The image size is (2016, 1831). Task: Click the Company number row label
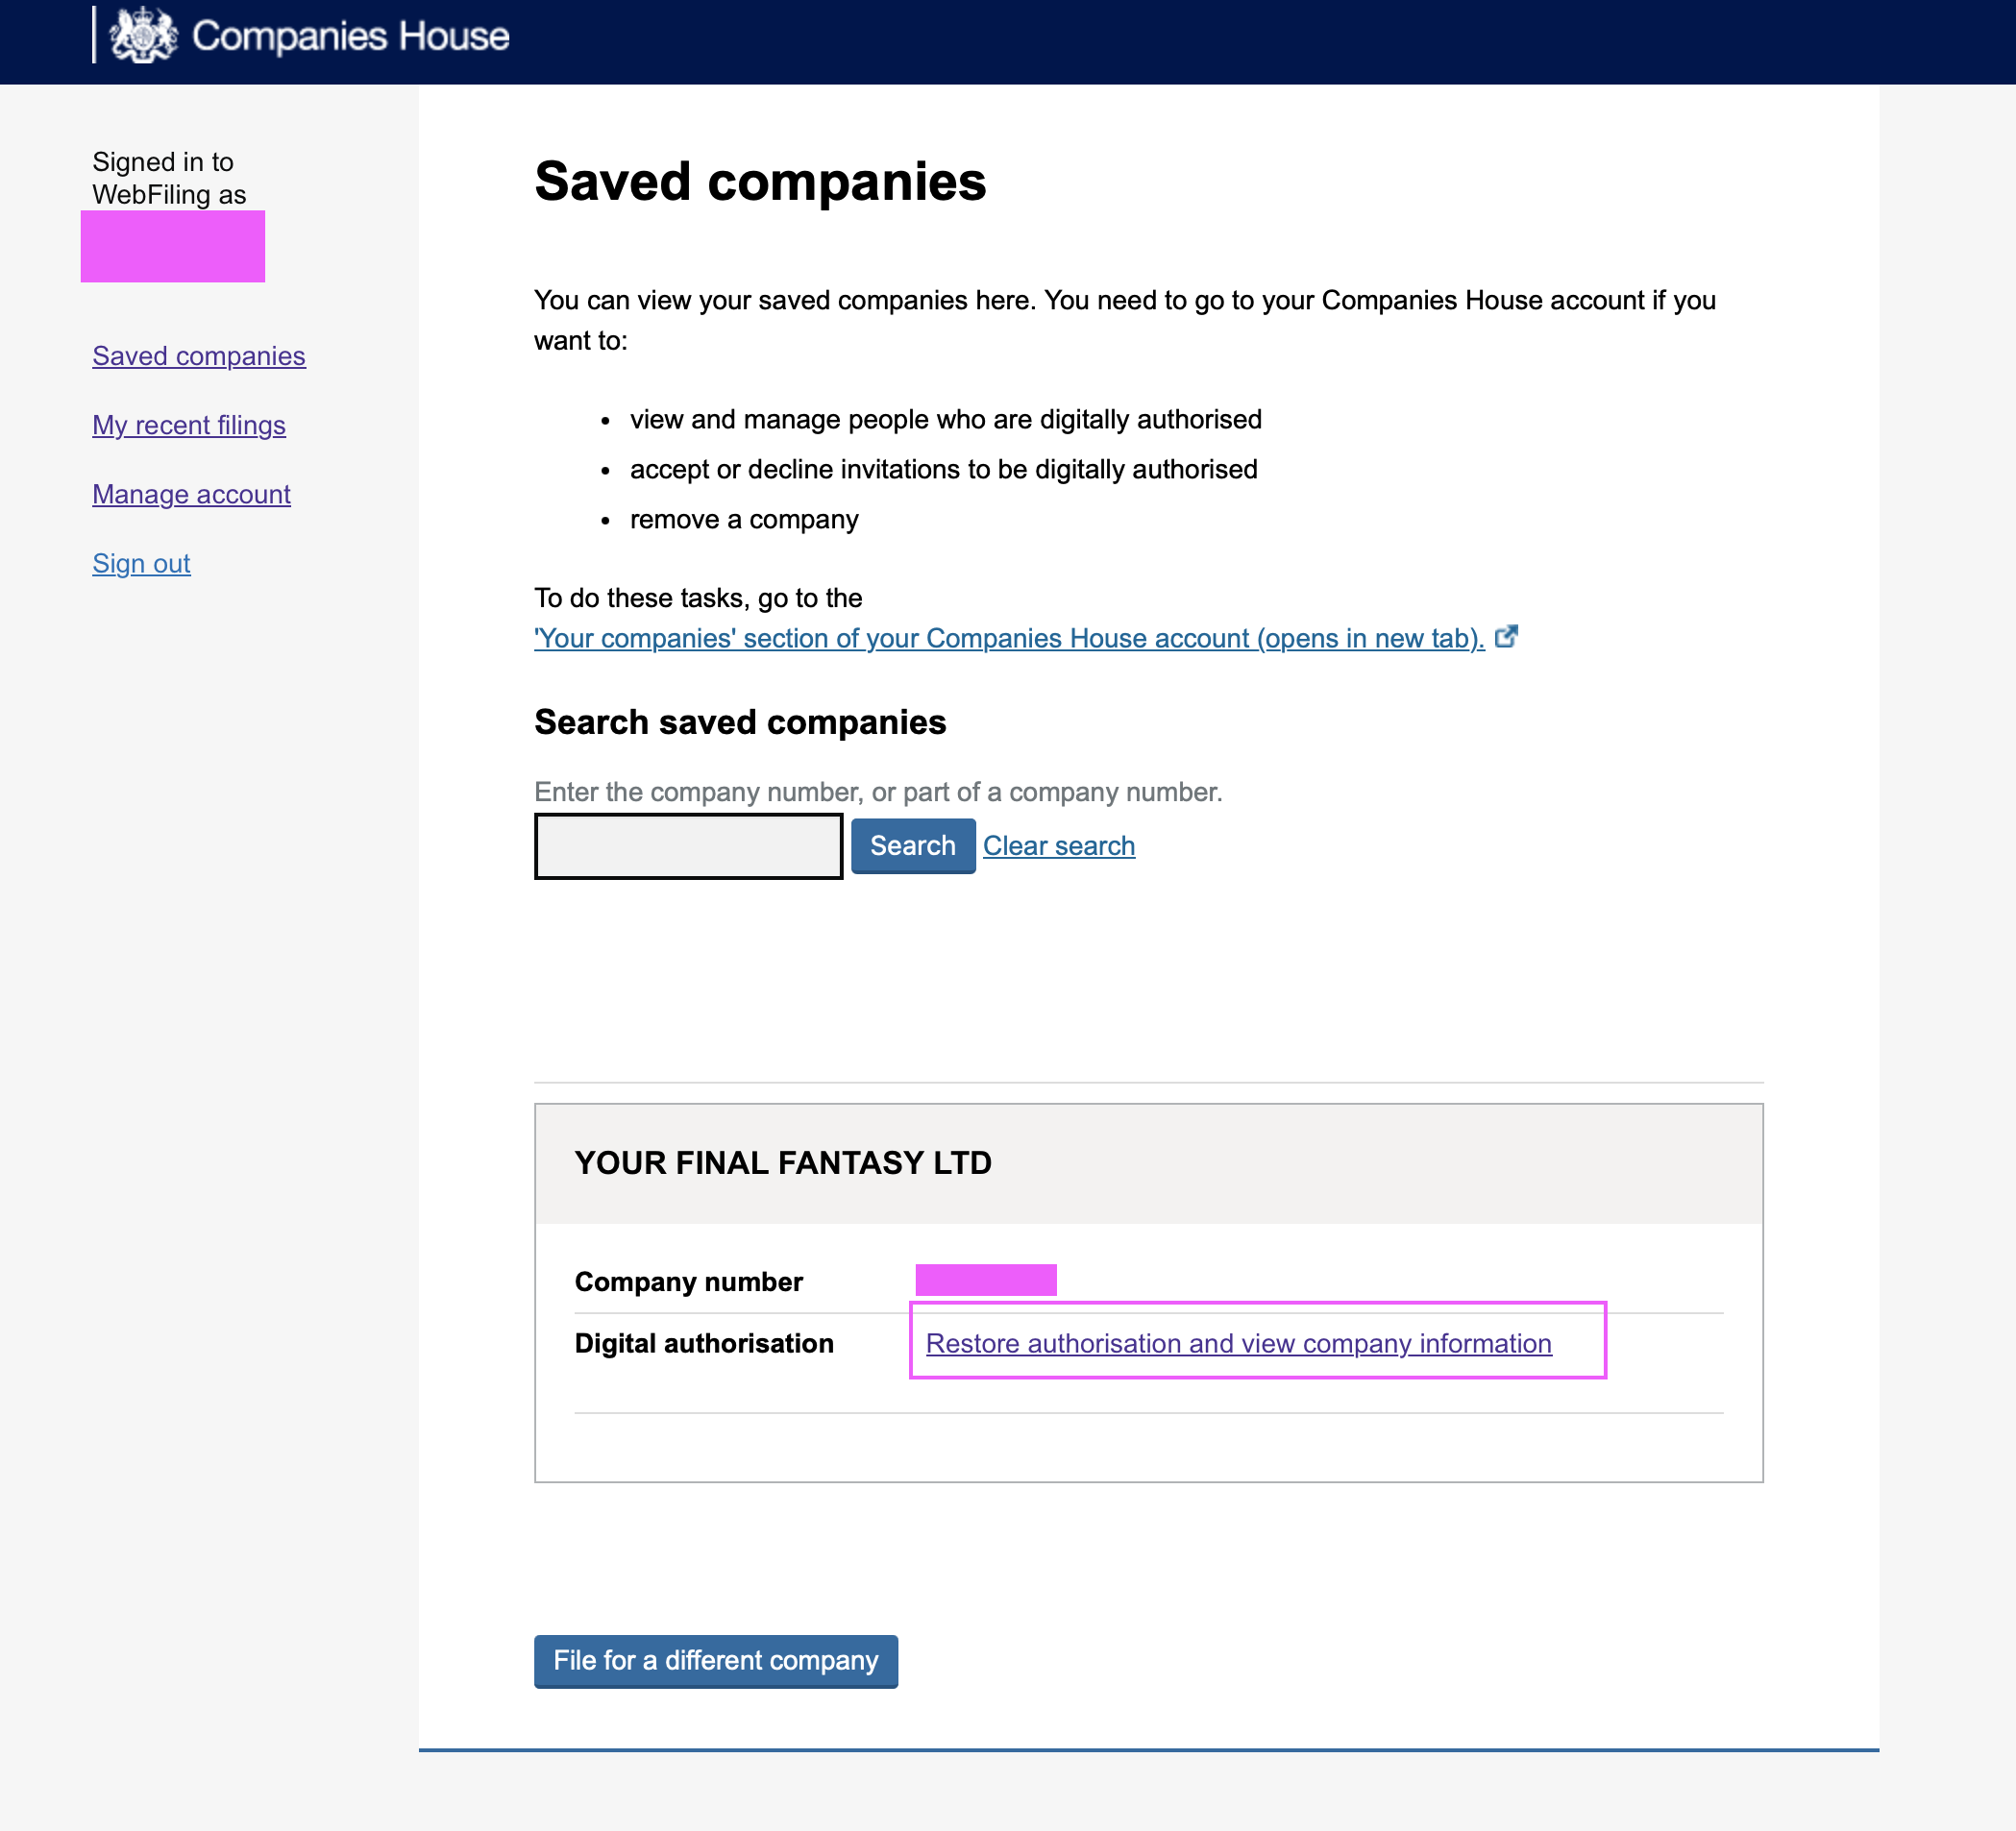coord(688,1282)
